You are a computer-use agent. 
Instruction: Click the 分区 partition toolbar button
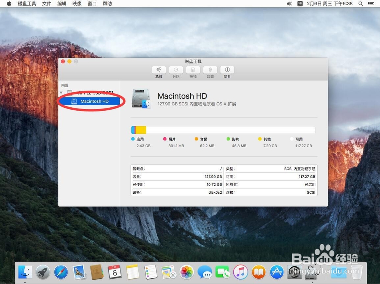coord(176,70)
